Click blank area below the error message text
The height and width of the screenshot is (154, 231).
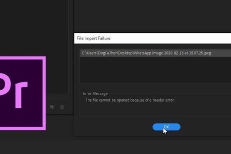click(154, 110)
